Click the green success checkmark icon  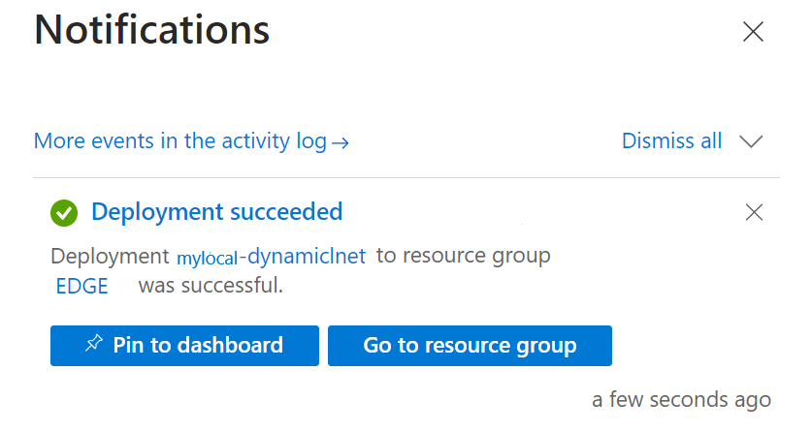click(64, 212)
